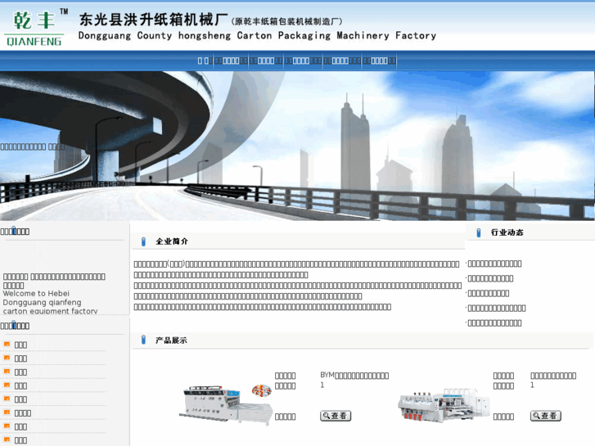Click the 东光县洪升纸箱机械厂 factory title
This screenshot has width=595, height=446.
click(153, 20)
